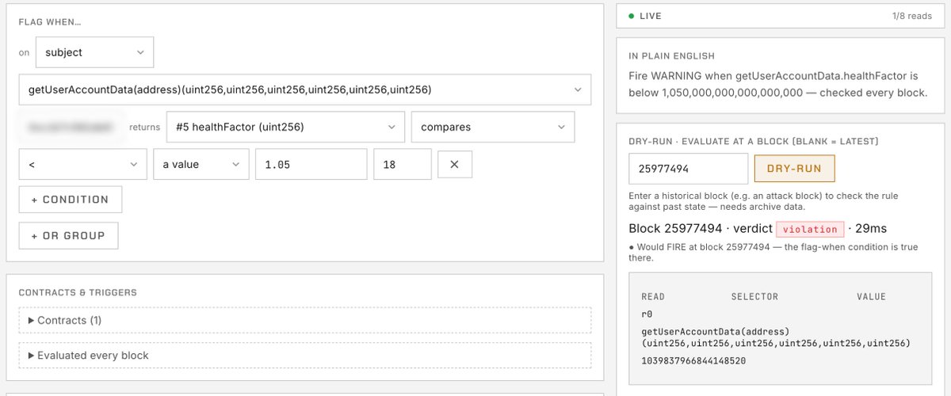Click the 'CONTRACTS & TRIGGERS' section heading
The width and height of the screenshot is (951, 396).
click(78, 292)
